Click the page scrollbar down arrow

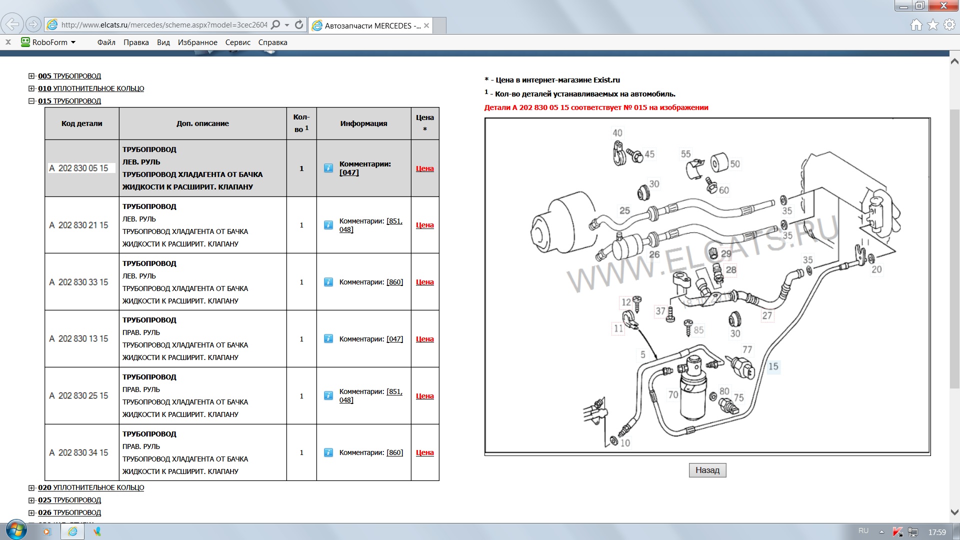[x=954, y=512]
